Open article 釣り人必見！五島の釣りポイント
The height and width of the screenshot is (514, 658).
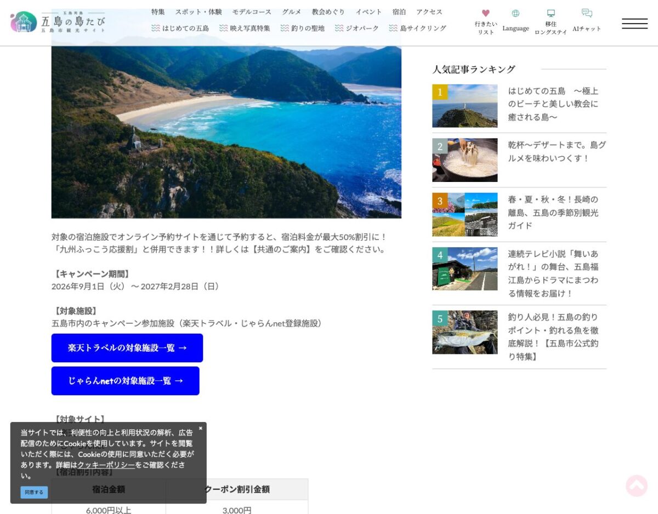click(553, 337)
